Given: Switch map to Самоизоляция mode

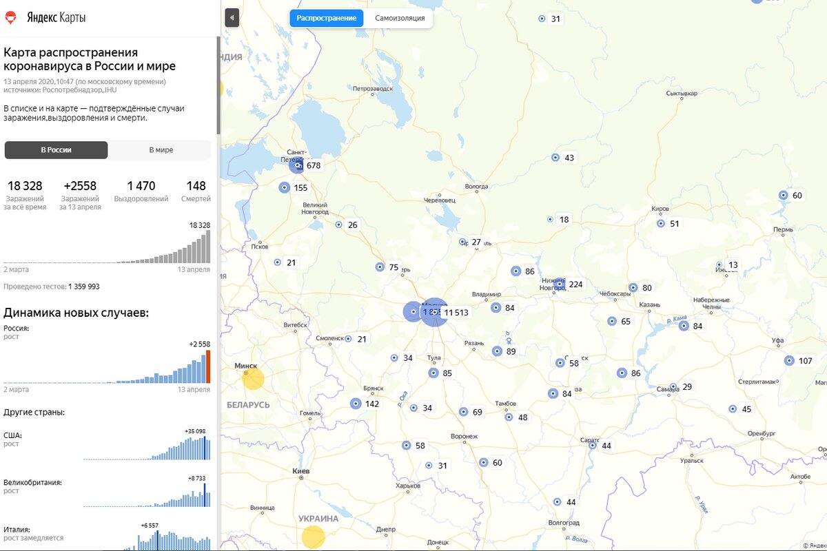Looking at the screenshot, I should [x=400, y=18].
